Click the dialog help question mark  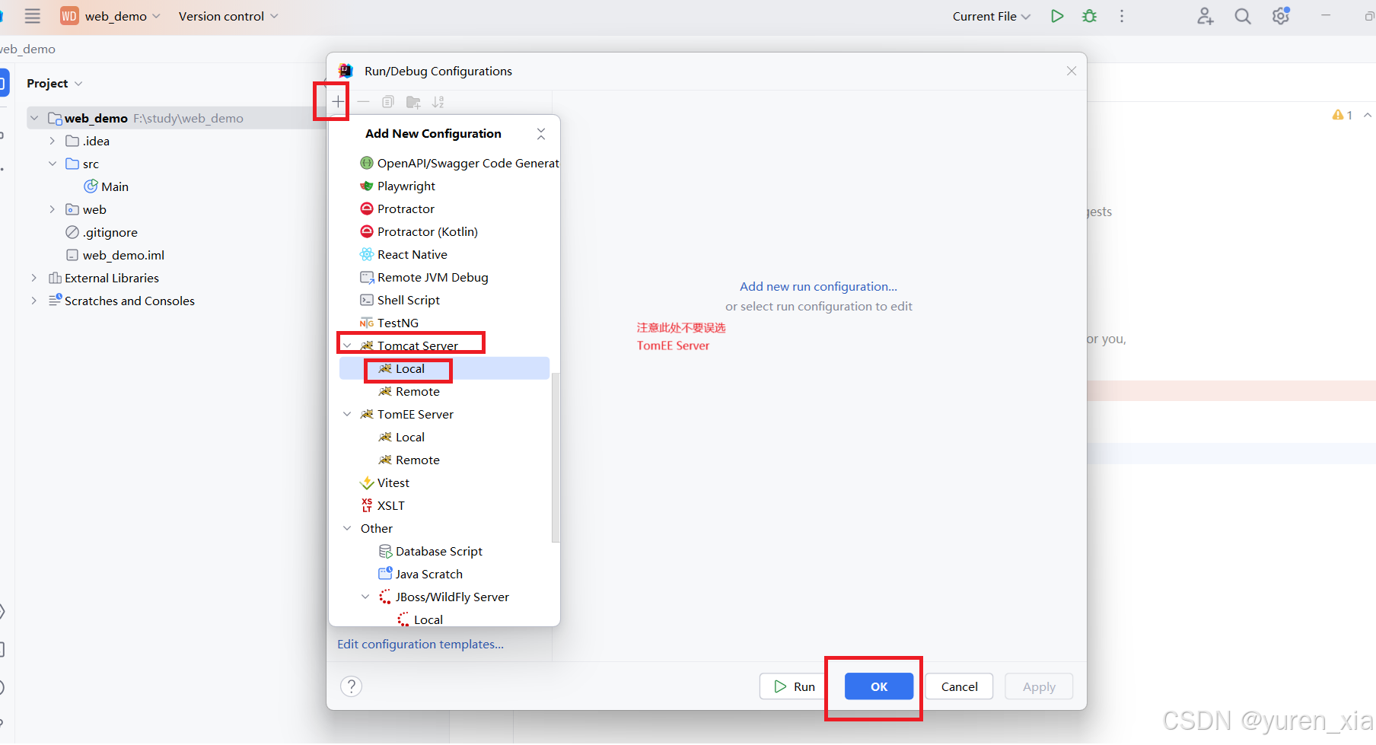[x=351, y=686]
